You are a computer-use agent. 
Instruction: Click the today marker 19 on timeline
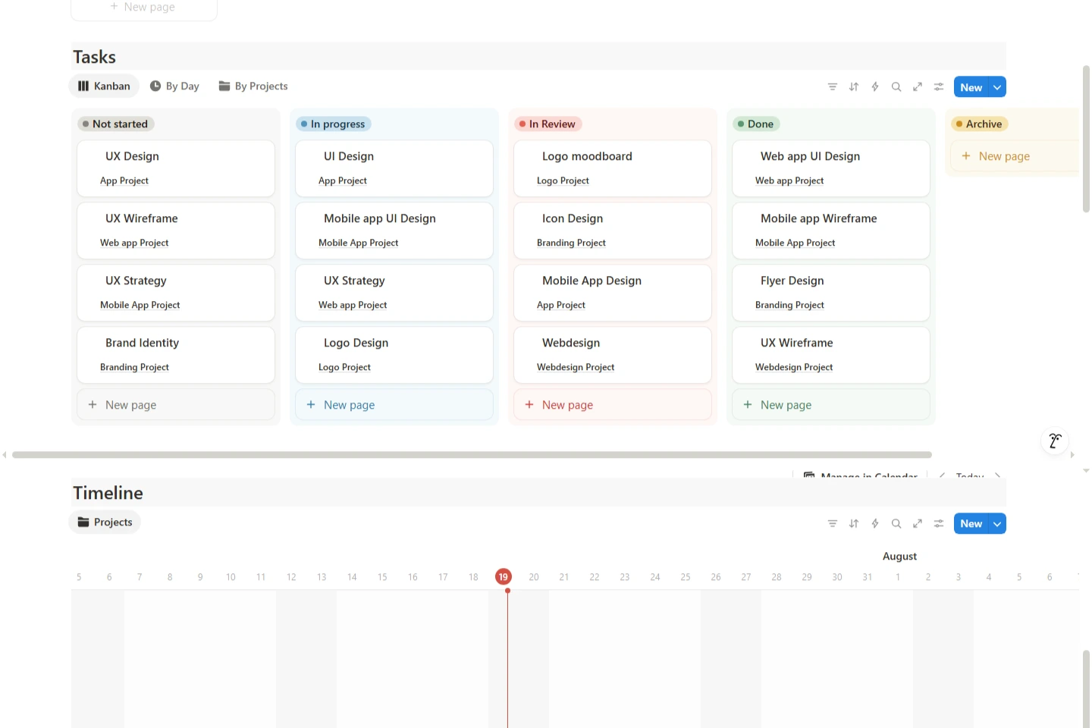click(503, 577)
